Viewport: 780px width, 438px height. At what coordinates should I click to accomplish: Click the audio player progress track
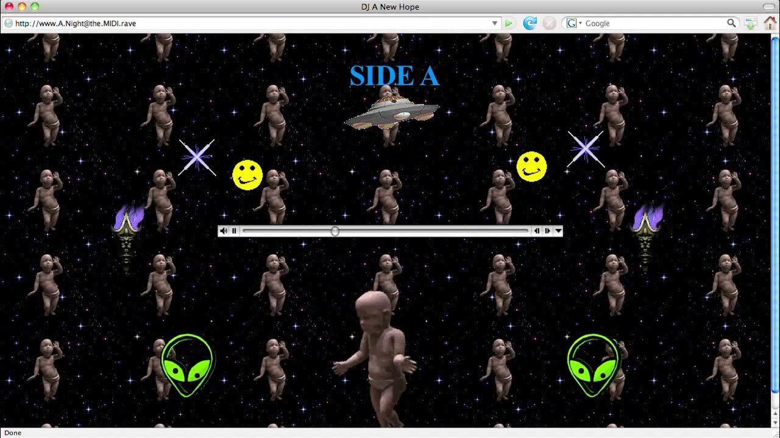pyautogui.click(x=385, y=231)
